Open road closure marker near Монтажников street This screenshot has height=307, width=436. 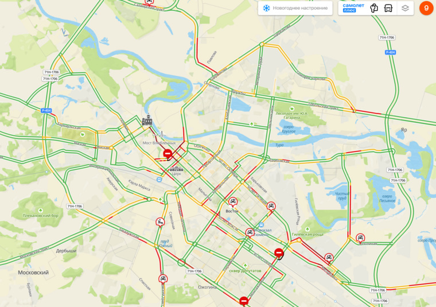coord(244,301)
